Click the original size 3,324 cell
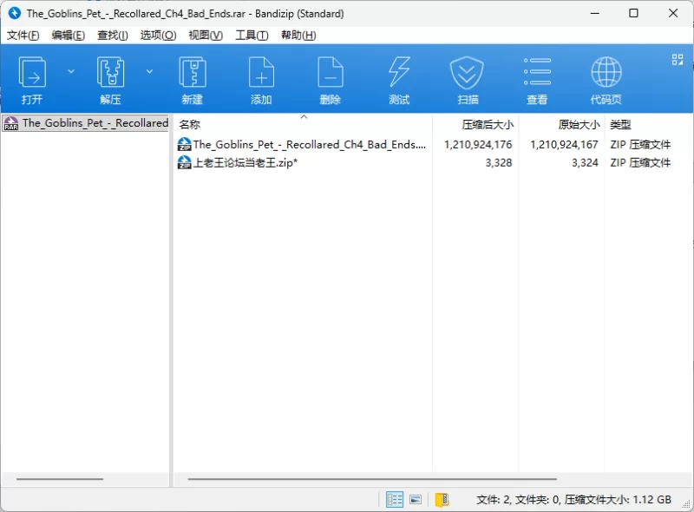This screenshot has width=694, height=512. [x=585, y=162]
